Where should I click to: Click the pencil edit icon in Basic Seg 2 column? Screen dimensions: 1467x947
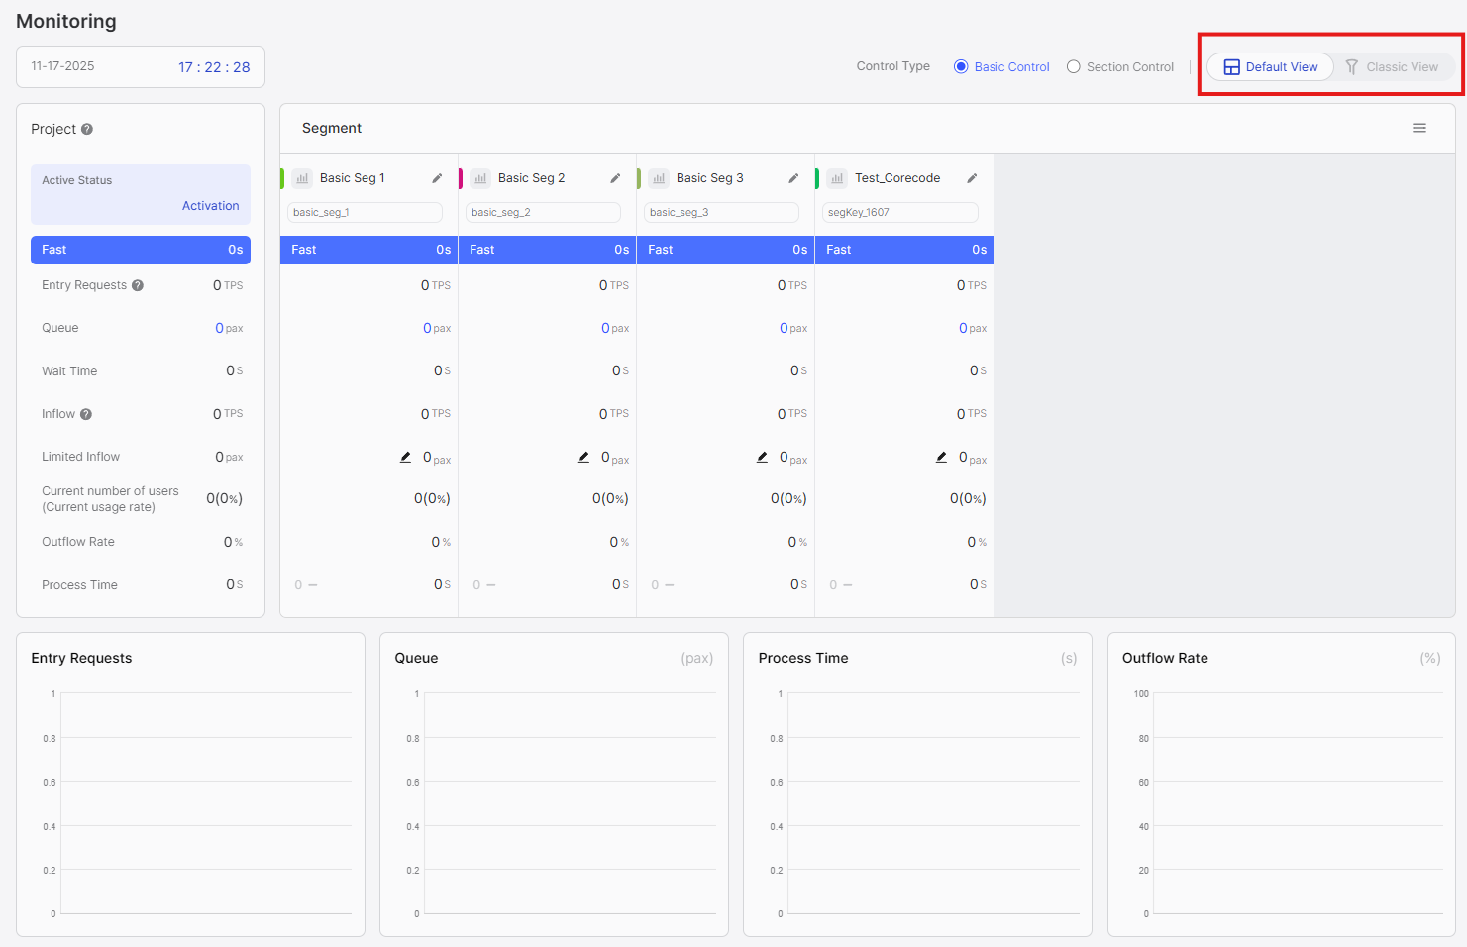[x=583, y=457]
